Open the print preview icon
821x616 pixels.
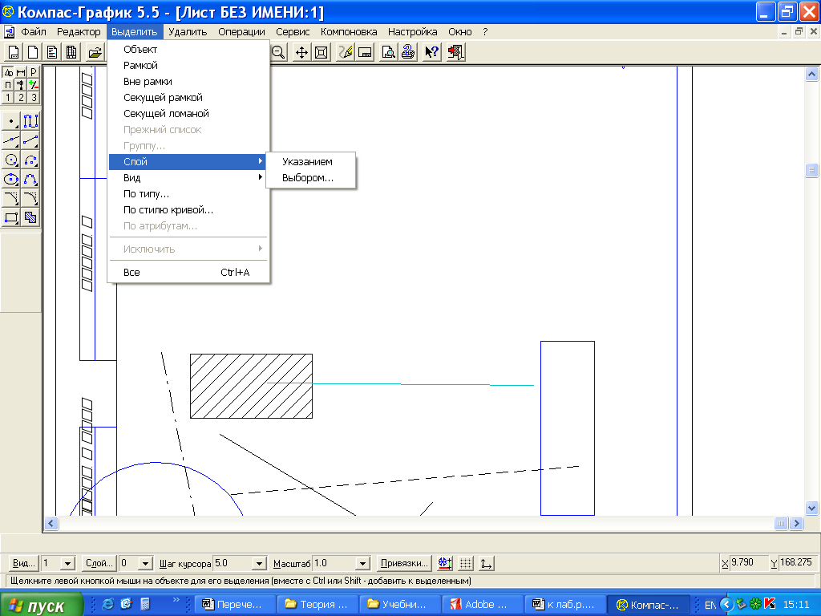coord(388,52)
